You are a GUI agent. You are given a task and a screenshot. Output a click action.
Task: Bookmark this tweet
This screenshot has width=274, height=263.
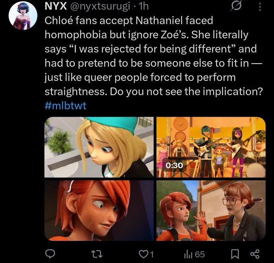point(235,254)
